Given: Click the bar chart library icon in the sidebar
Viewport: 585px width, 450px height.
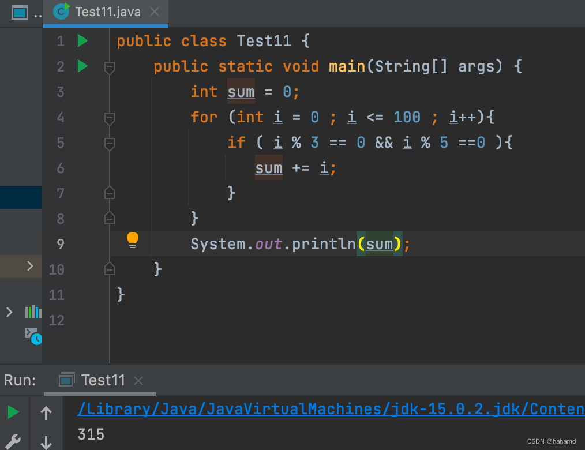Looking at the screenshot, I should tap(33, 312).
